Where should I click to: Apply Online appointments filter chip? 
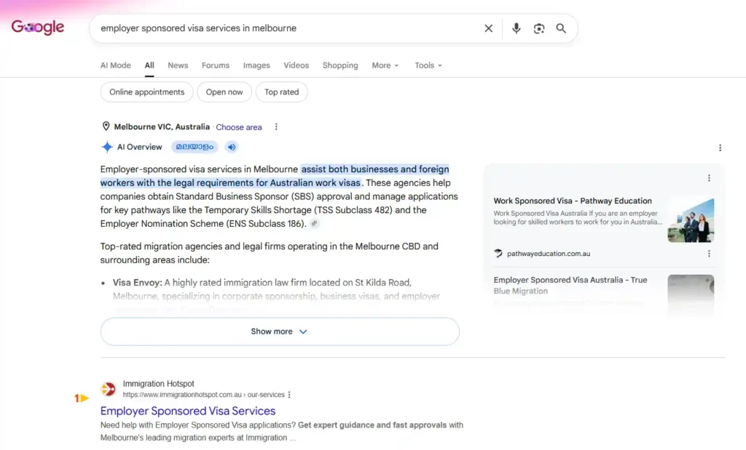[x=146, y=92]
